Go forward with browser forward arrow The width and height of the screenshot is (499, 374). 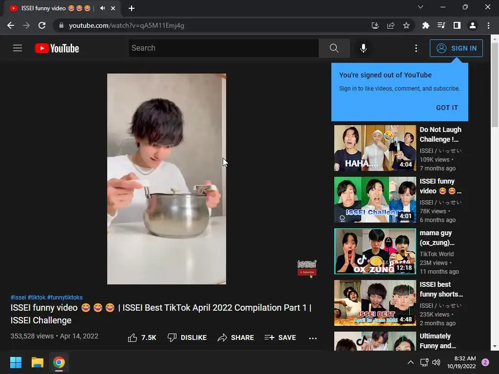click(x=26, y=25)
